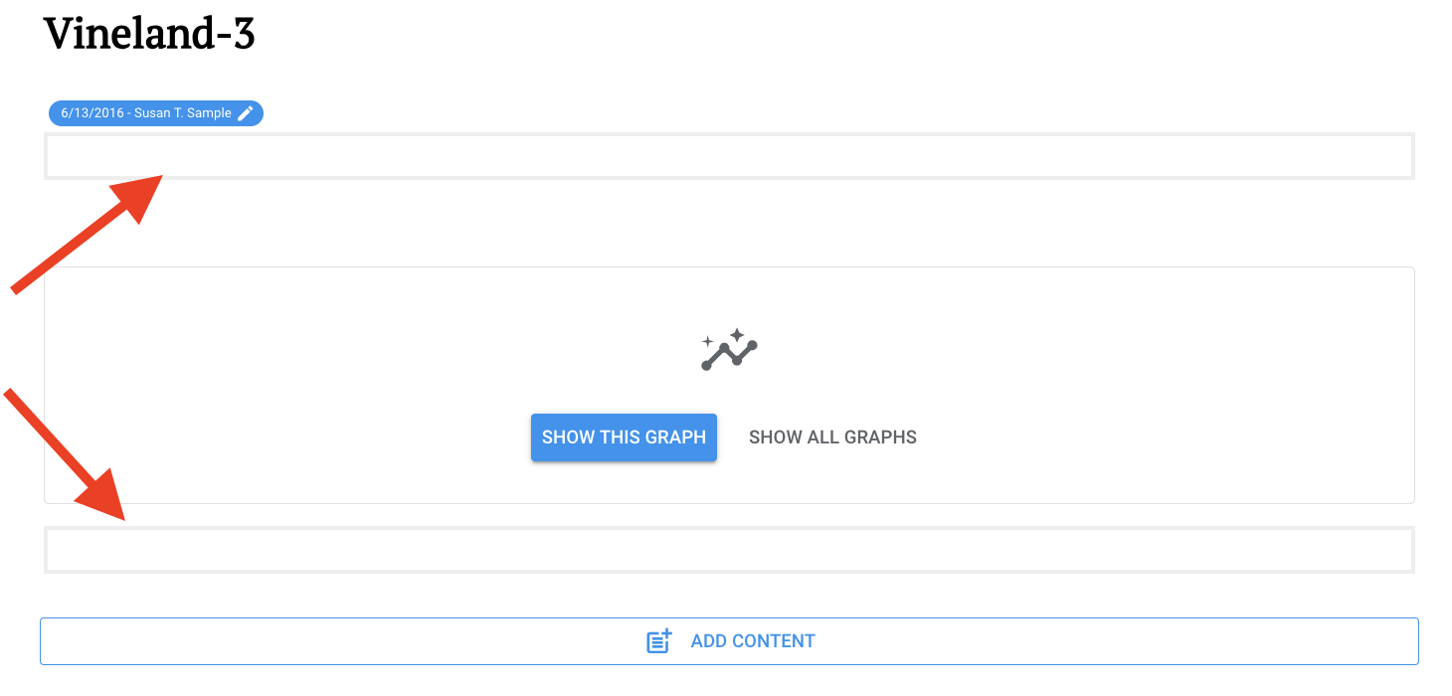Click the ADD CONTENT button label
Screen dimensions: 1452x696
click(x=753, y=641)
